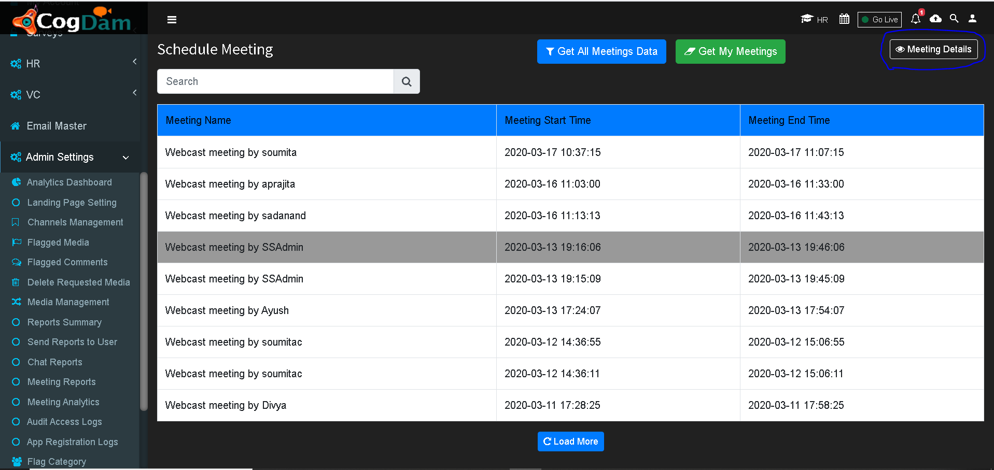The height and width of the screenshot is (470, 994).
Task: Open the Meeting Details button
Action: (x=933, y=49)
